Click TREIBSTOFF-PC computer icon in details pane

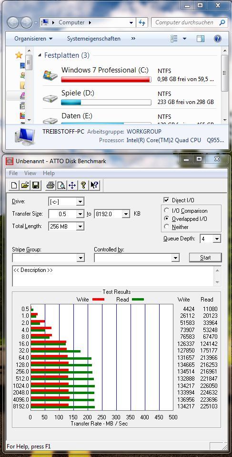pyautogui.click(x=24, y=136)
